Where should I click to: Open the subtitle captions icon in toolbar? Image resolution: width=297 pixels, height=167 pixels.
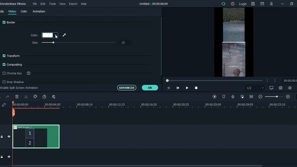point(251,96)
